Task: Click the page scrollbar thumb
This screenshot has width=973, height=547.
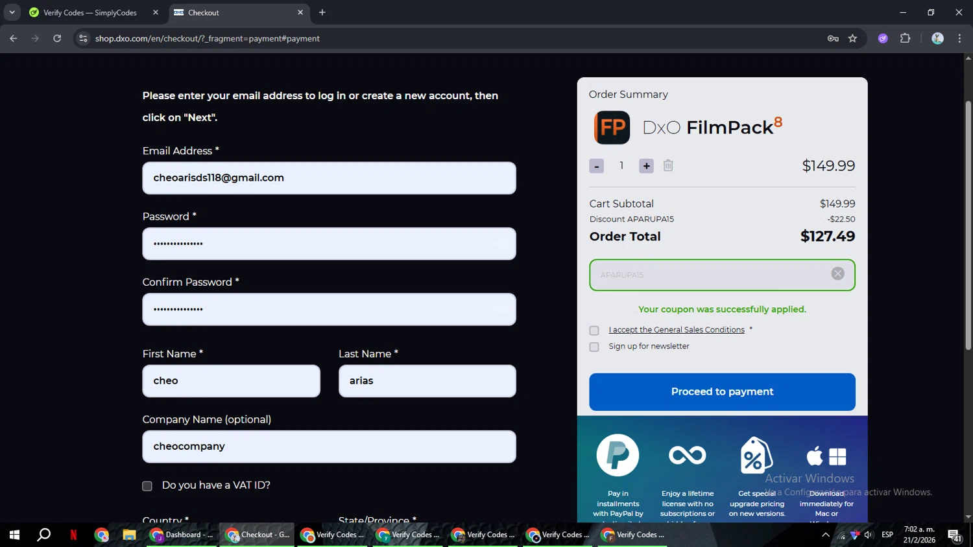Action: coord(968,226)
